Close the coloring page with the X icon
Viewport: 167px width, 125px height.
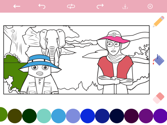pos(150,6)
